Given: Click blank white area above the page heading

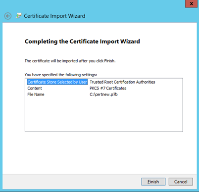Looking at the screenshot, I should coord(99,30).
